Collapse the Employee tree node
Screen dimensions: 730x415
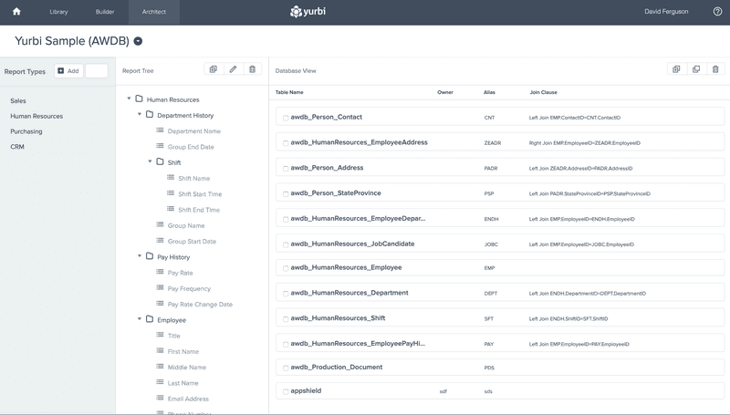tap(140, 318)
